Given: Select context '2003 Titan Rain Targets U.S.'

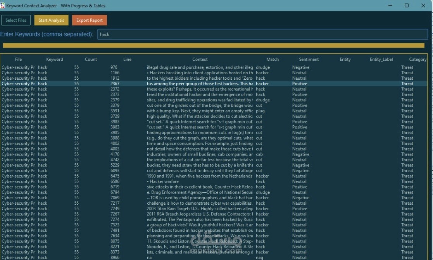Looking at the screenshot, I should coord(200,209).
